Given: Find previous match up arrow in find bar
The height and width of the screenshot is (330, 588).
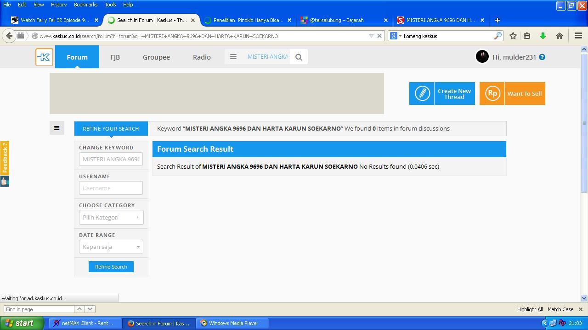Looking at the screenshot, I should click(79, 309).
